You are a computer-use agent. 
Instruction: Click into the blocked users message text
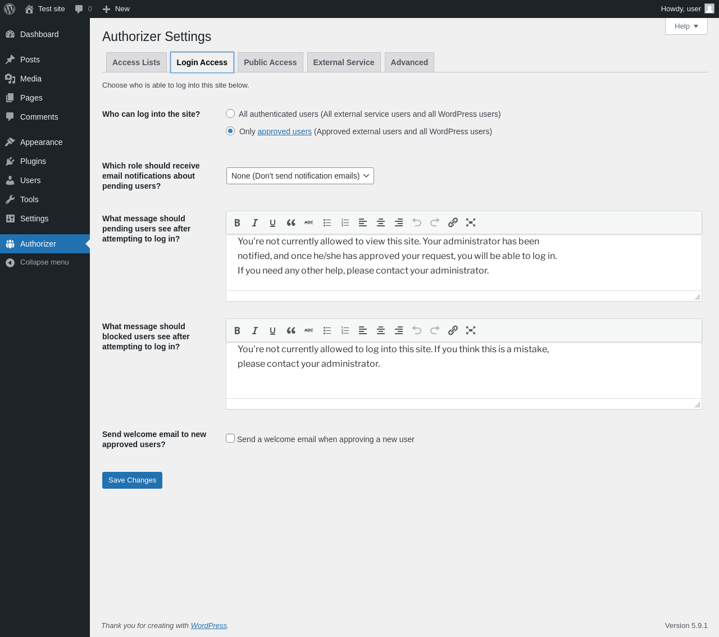click(464, 370)
